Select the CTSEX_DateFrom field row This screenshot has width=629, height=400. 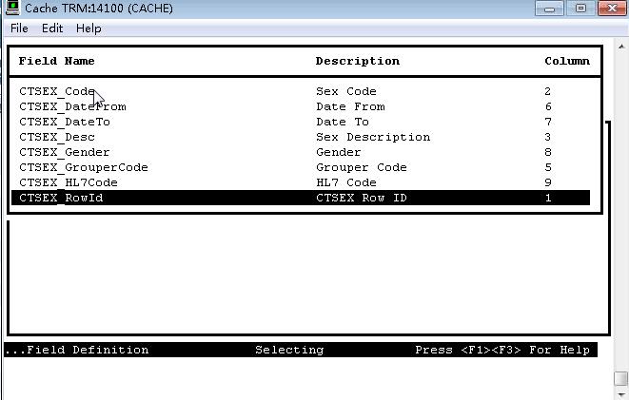[301, 106]
